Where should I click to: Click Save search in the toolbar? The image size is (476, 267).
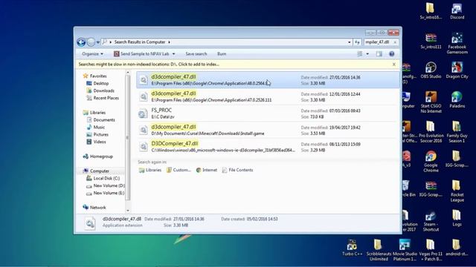pos(196,54)
